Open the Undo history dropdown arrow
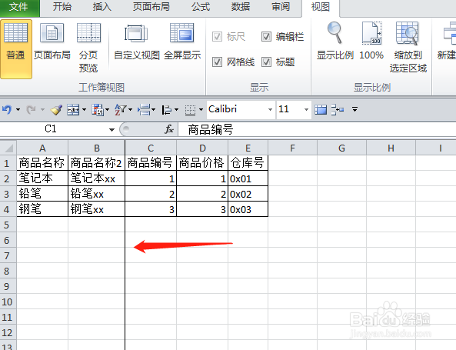This screenshot has width=456, height=350. point(18,110)
